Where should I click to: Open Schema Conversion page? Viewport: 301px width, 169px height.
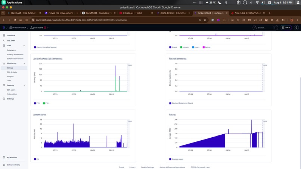pos(15,59)
